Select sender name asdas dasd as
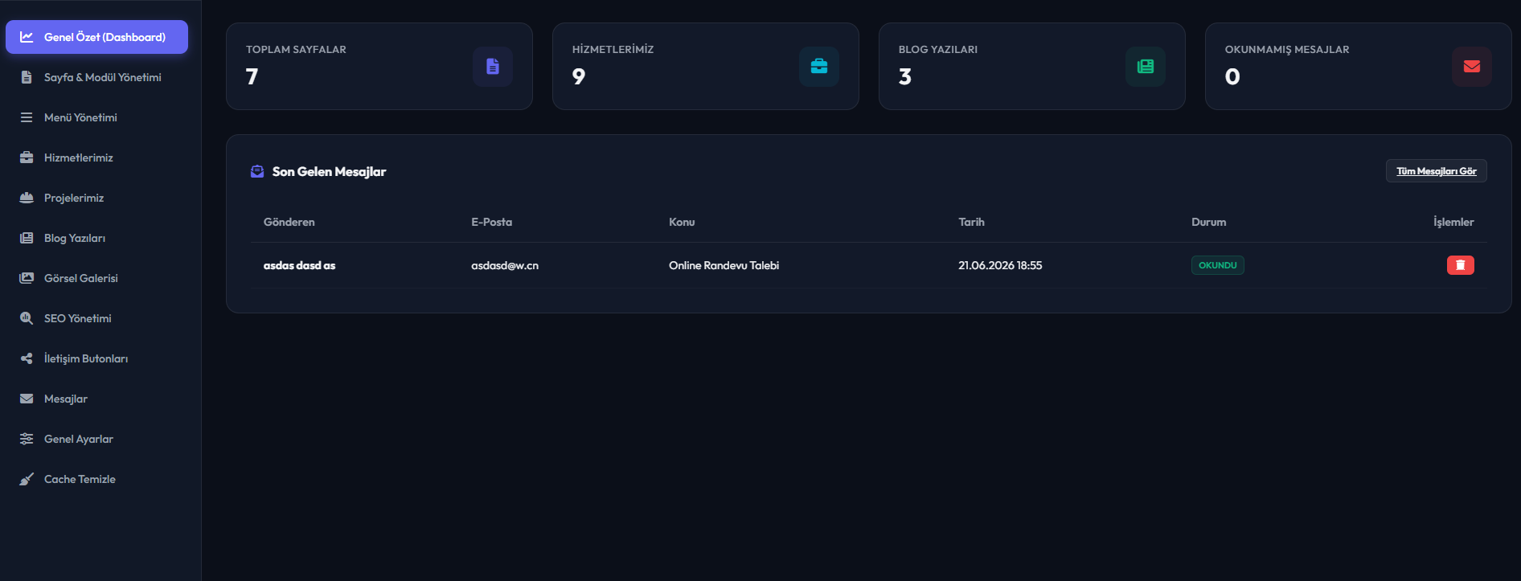Image resolution: width=1521 pixels, height=581 pixels. [x=300, y=265]
